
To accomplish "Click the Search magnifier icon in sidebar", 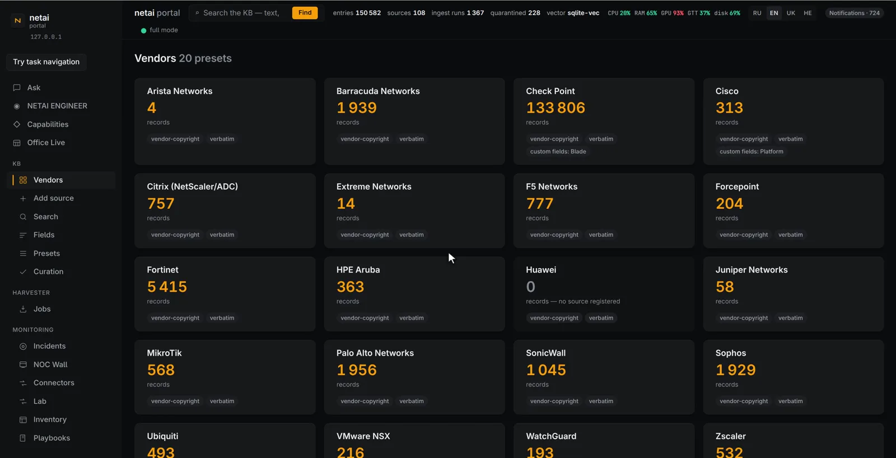I will tap(23, 217).
